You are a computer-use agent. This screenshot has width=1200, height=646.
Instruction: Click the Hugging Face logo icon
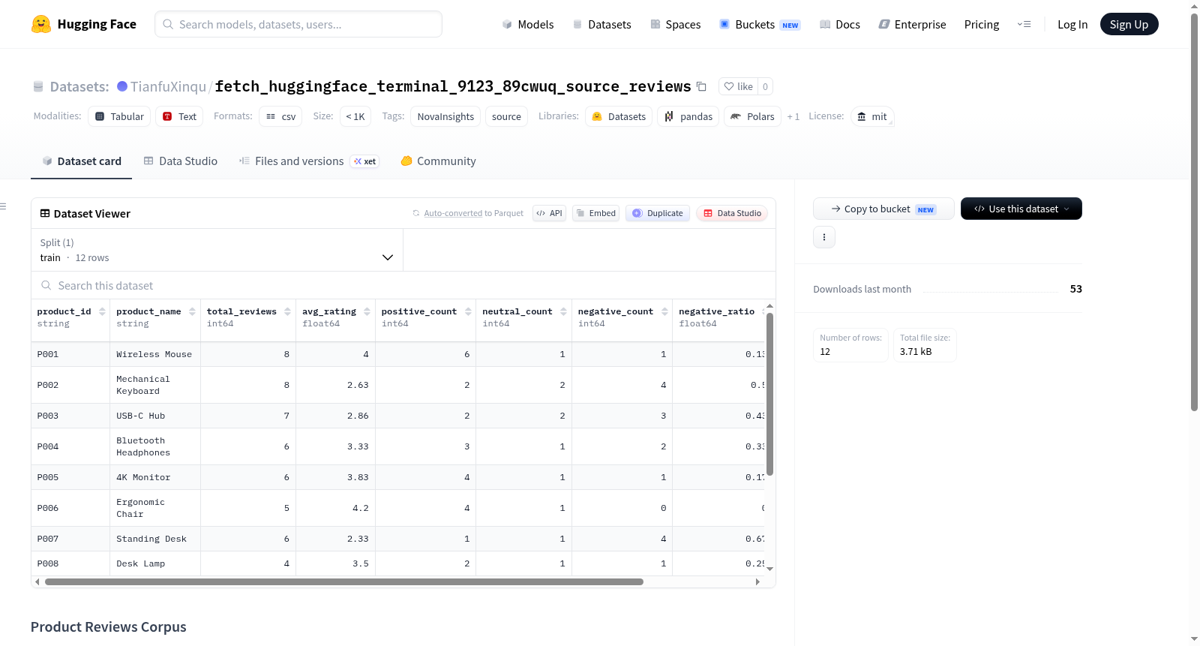click(40, 24)
